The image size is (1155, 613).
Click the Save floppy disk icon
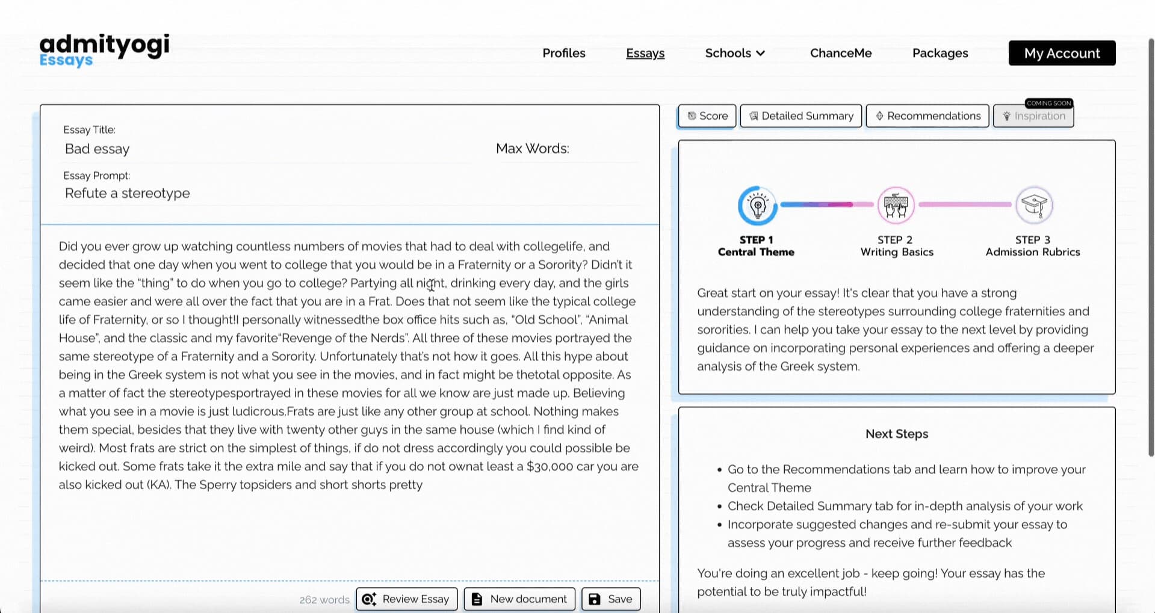coord(594,599)
